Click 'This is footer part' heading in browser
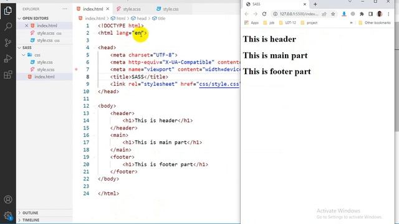The height and width of the screenshot is (224, 399). pos(277,72)
